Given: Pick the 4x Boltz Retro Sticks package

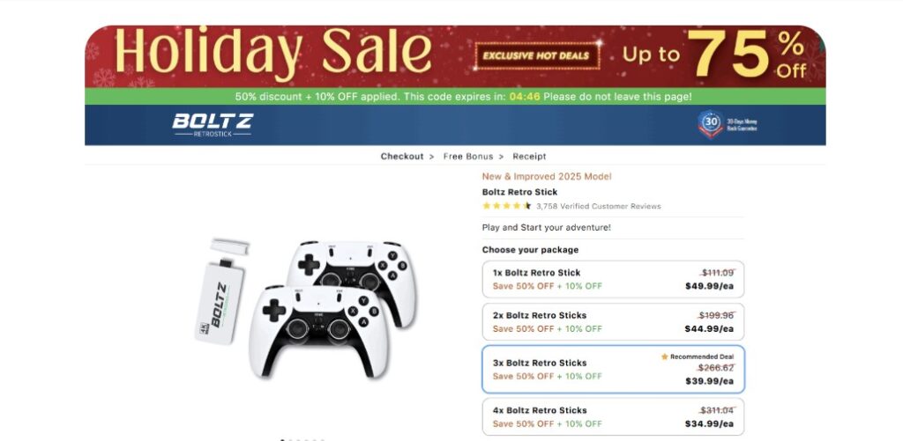Looking at the screenshot, I should click(613, 416).
